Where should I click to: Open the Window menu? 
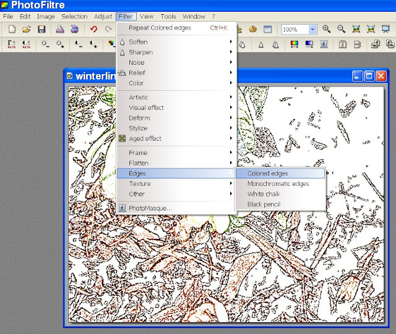(194, 17)
